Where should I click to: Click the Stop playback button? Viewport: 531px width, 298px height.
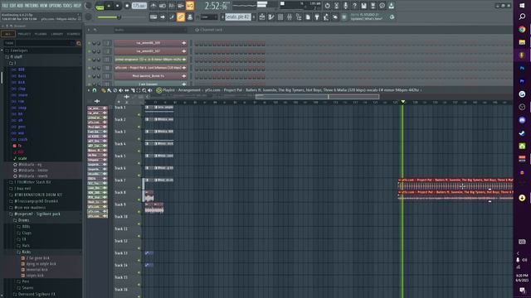coord(118,6)
